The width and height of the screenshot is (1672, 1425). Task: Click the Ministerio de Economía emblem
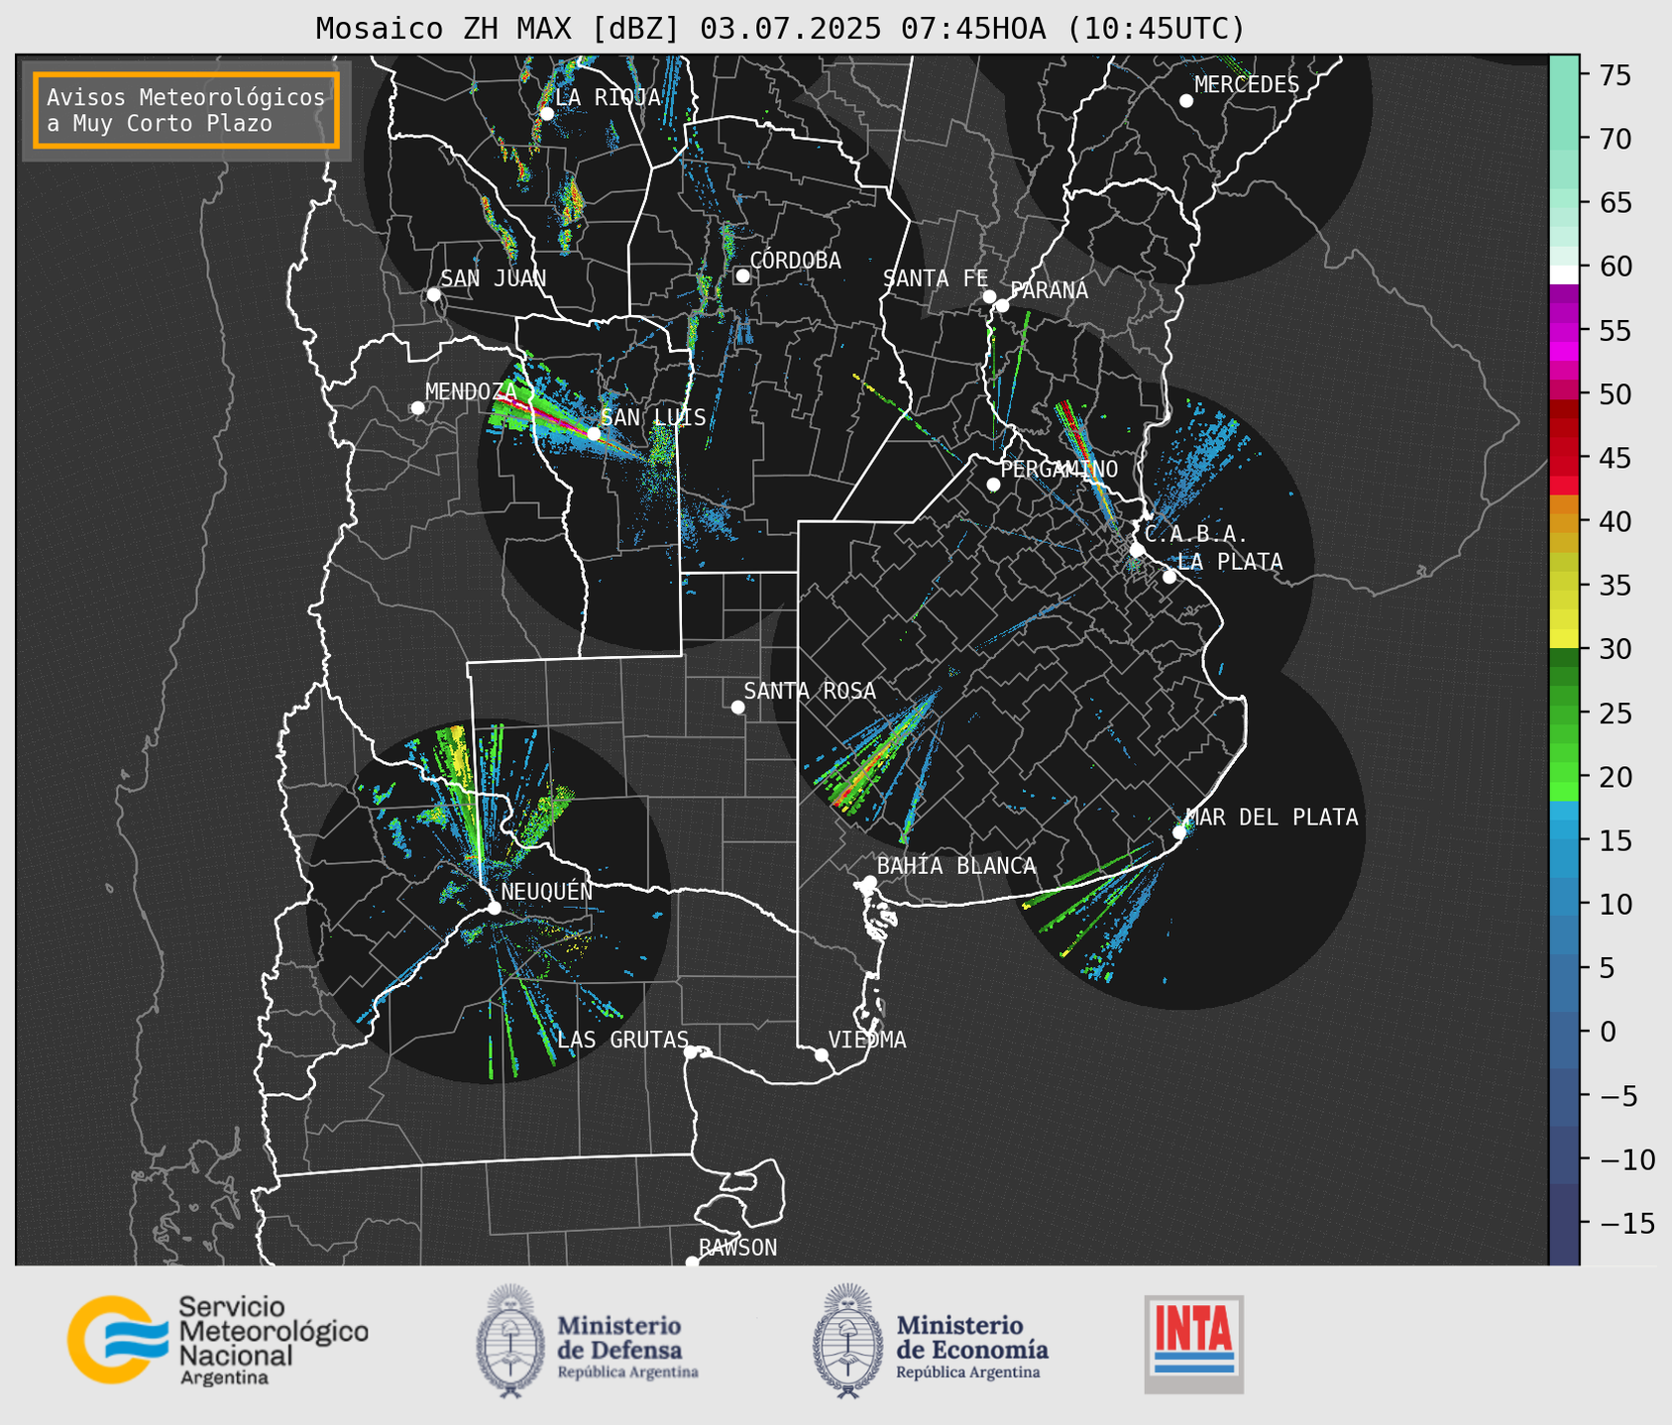point(847,1340)
